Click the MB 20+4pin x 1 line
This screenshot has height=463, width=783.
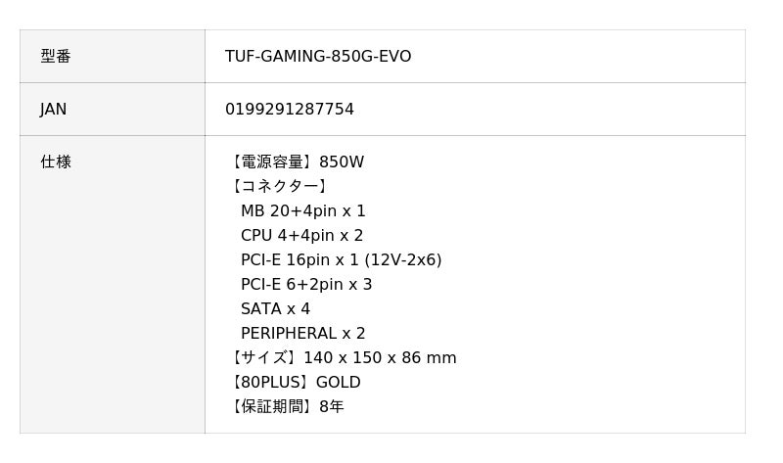303,211
